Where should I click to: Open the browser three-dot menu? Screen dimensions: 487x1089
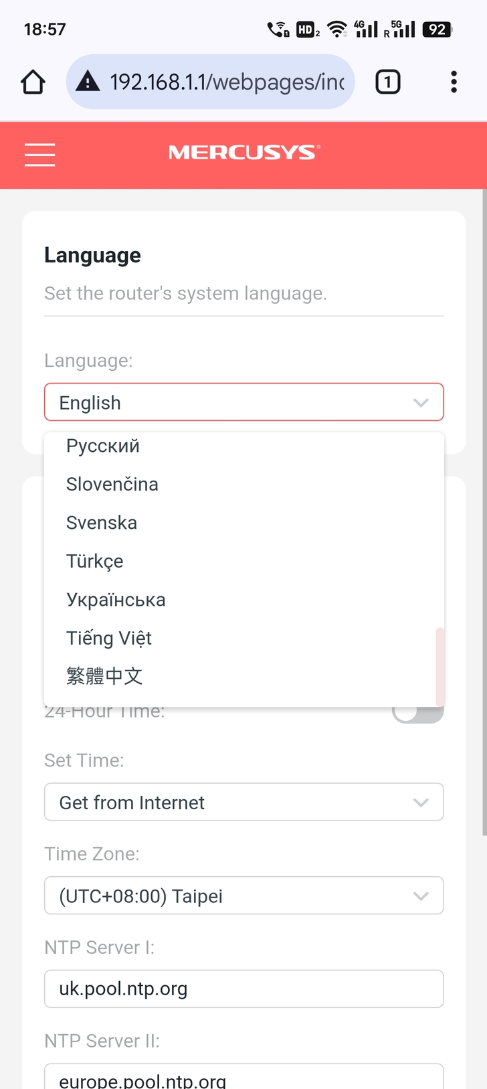point(454,82)
